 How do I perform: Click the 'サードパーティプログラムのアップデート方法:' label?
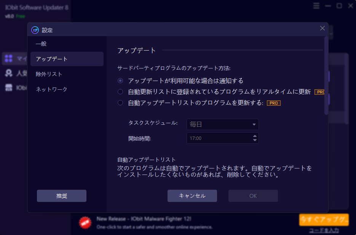(x=174, y=68)
